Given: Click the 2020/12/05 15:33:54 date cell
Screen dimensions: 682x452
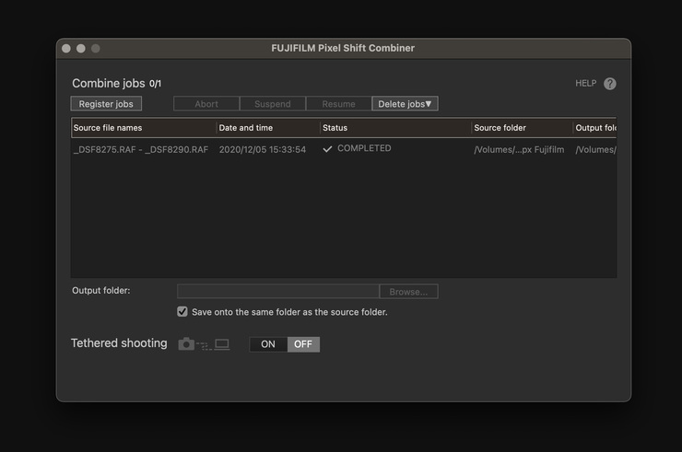Looking at the screenshot, I should pos(263,149).
